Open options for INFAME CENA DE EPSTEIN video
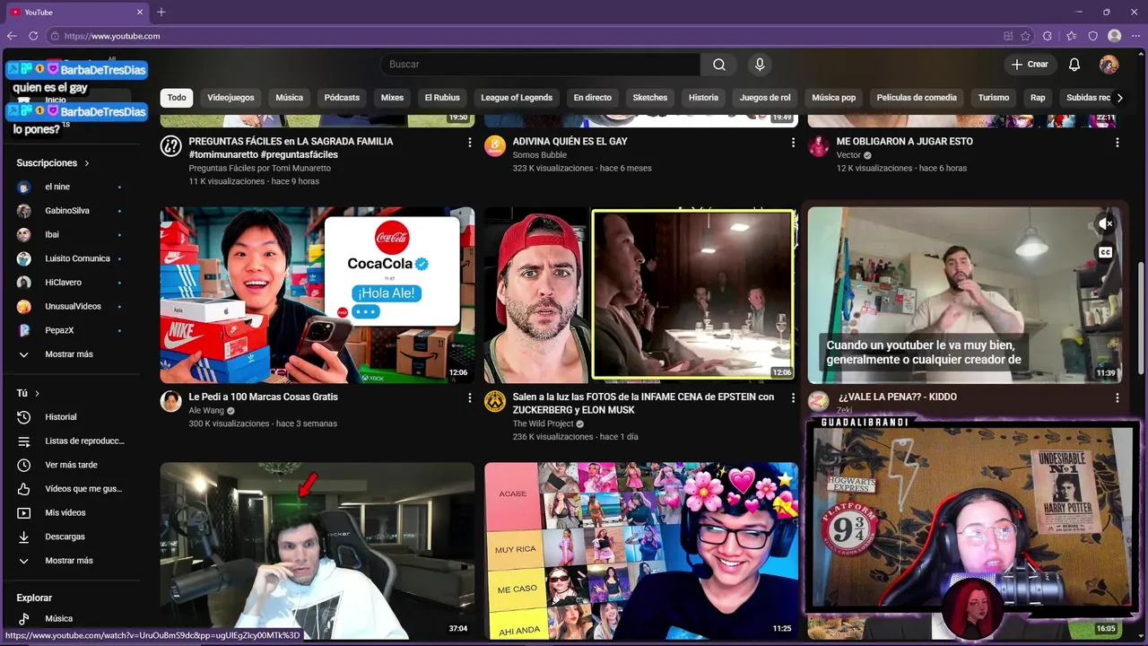 pos(793,397)
